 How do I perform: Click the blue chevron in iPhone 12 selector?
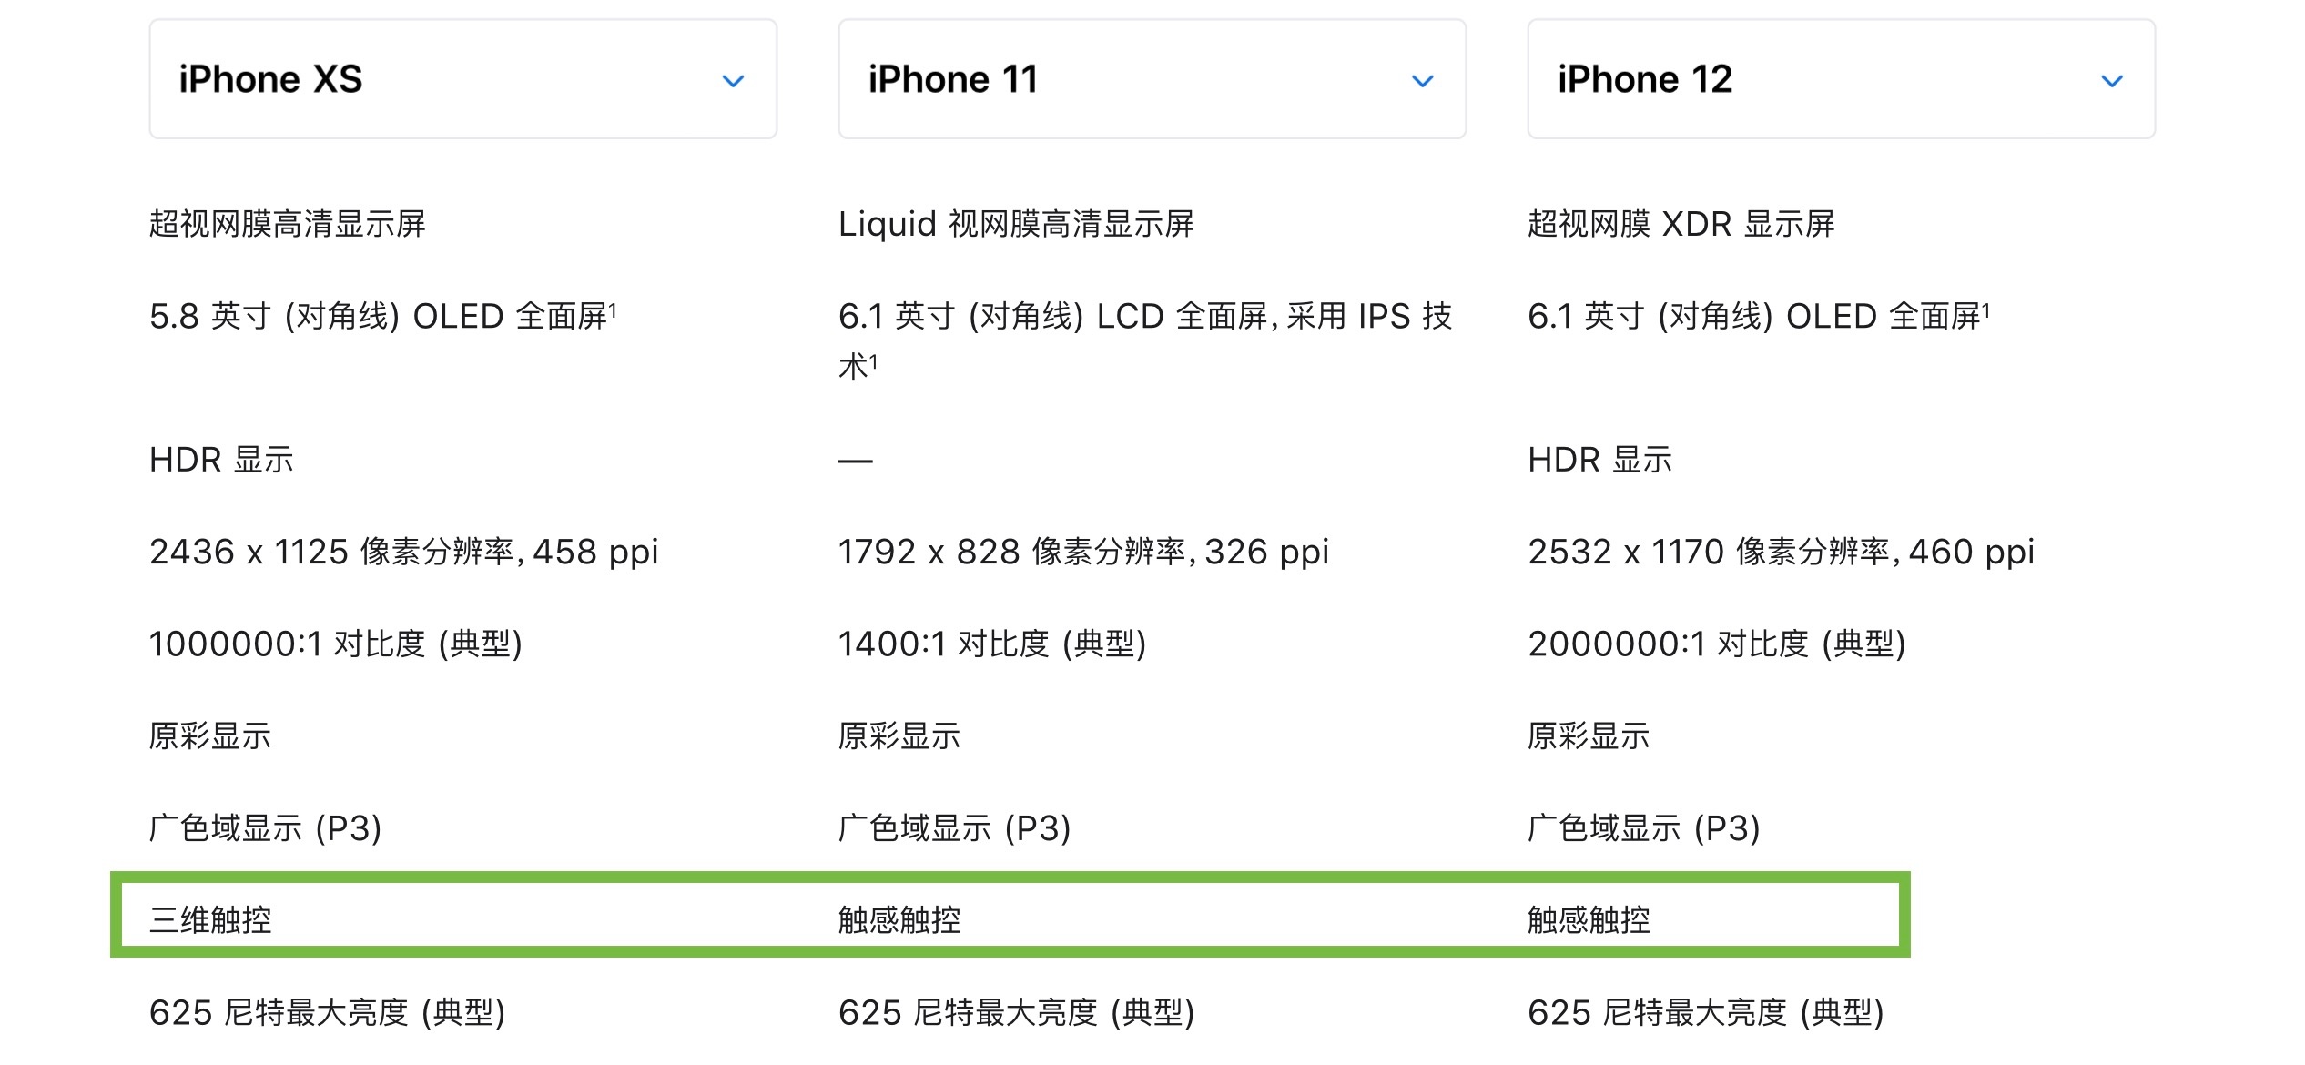(2111, 81)
